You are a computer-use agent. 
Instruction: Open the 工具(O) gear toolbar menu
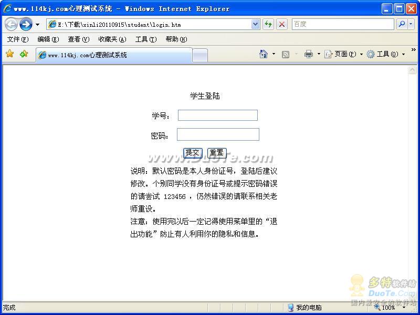(x=386, y=54)
